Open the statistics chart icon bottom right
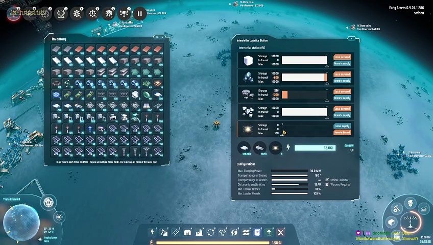Image resolution: width=433 pixels, height=245 pixels. point(423,208)
